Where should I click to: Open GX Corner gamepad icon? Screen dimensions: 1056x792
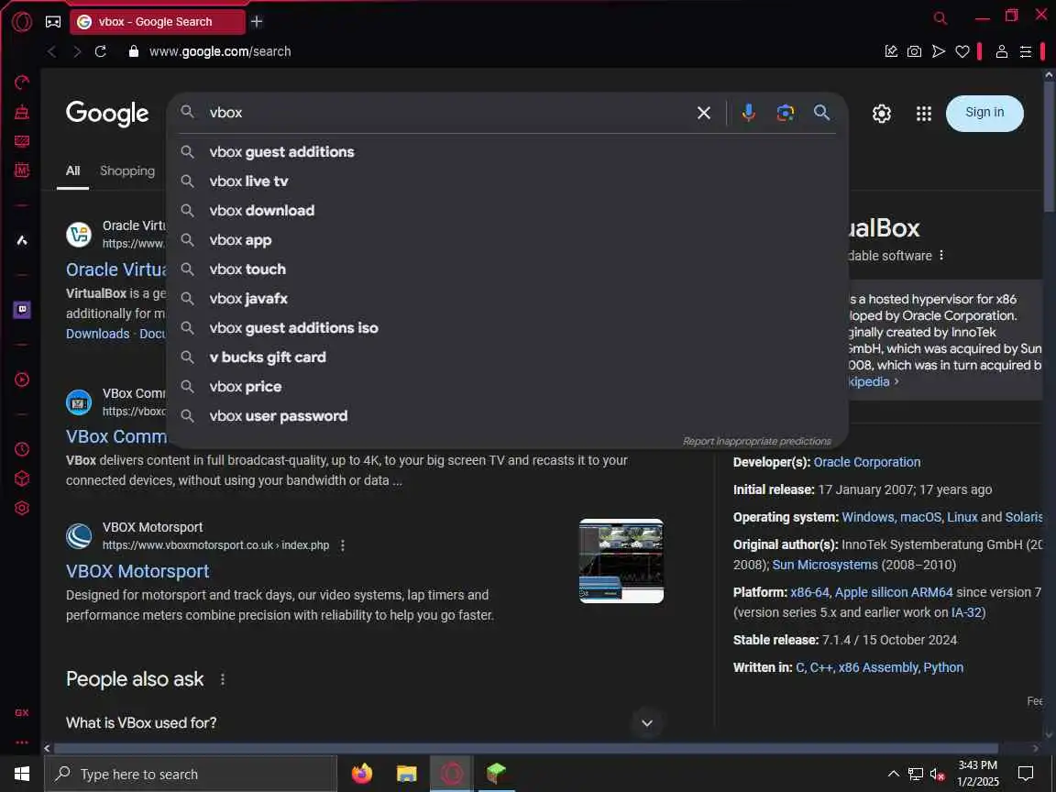[x=52, y=22]
